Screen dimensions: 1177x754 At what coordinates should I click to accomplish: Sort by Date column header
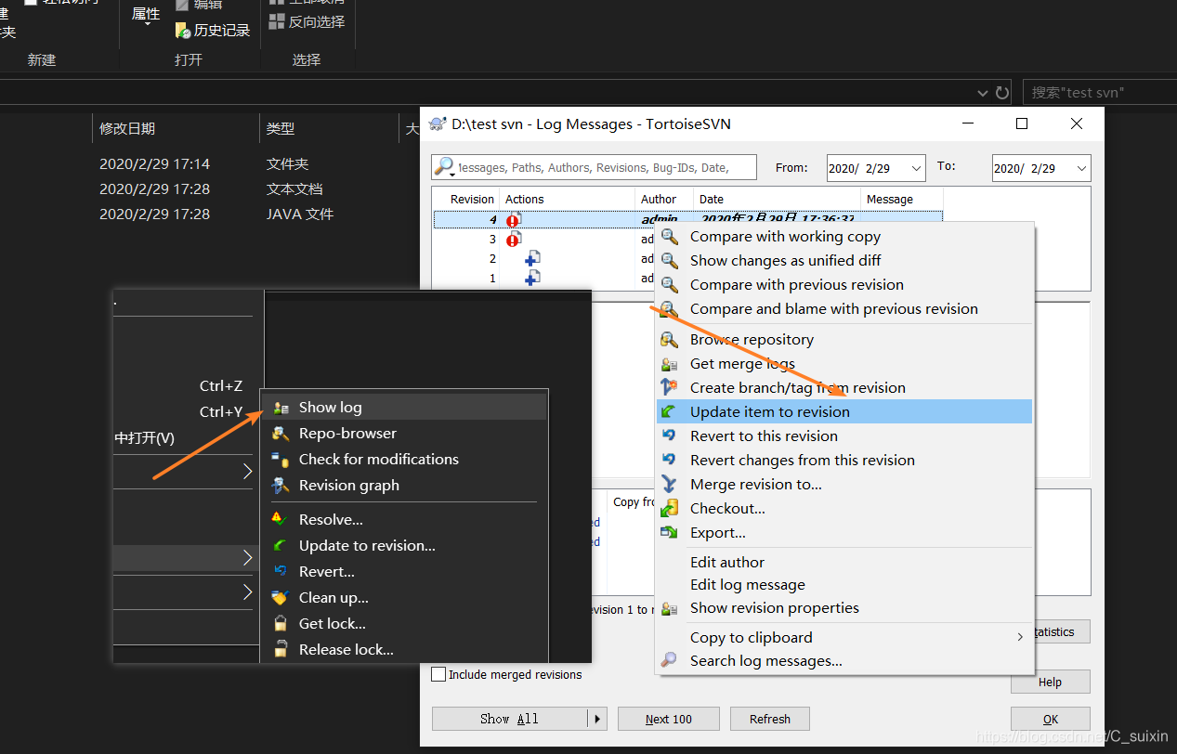click(777, 200)
